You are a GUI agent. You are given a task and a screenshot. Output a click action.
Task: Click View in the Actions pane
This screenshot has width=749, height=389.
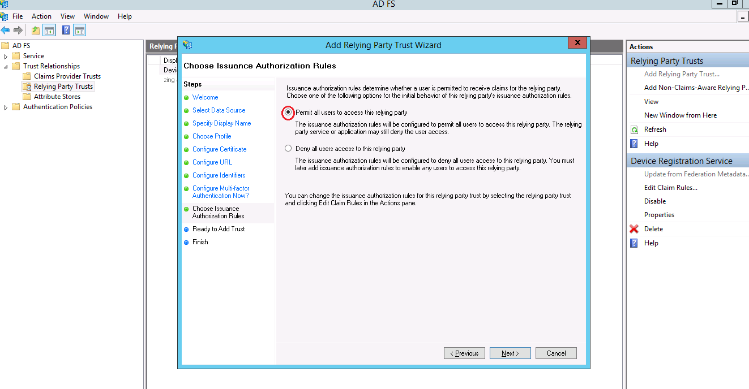pyautogui.click(x=651, y=102)
